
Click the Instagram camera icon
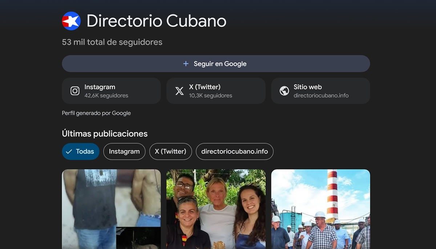76,91
